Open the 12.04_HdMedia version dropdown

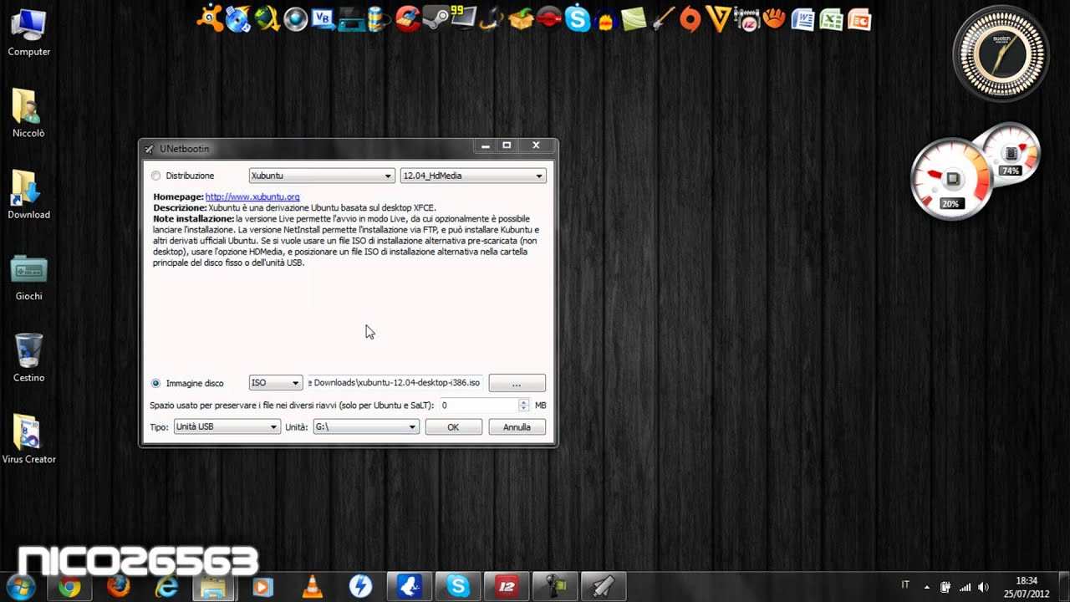pyautogui.click(x=473, y=176)
